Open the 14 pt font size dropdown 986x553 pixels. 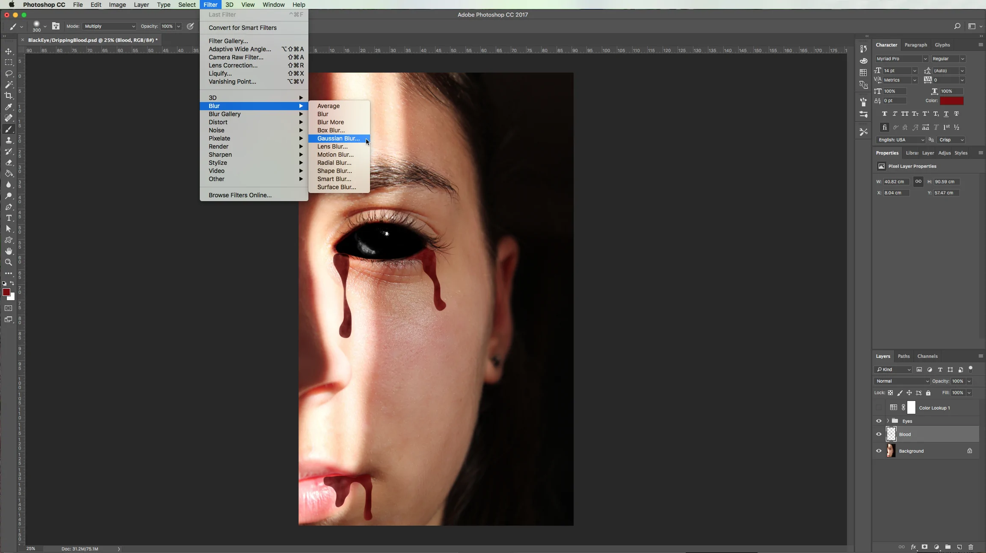tap(900, 71)
